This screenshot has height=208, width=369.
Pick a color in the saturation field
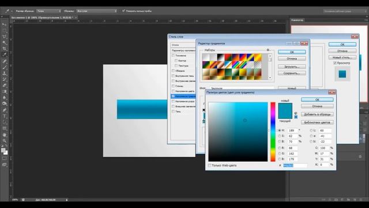click(x=238, y=132)
